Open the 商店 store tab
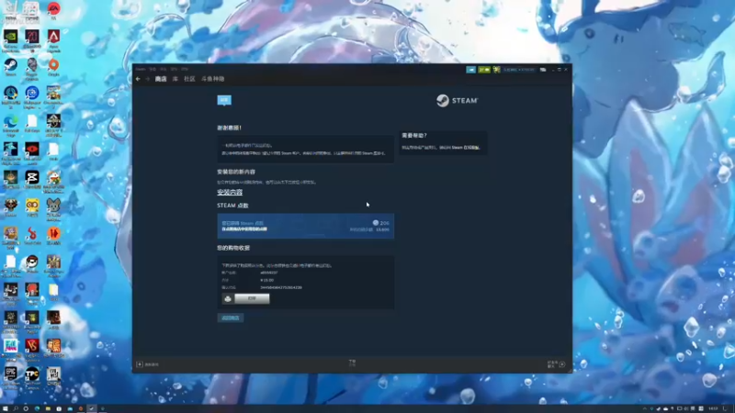Image resolution: width=735 pixels, height=413 pixels. click(161, 79)
